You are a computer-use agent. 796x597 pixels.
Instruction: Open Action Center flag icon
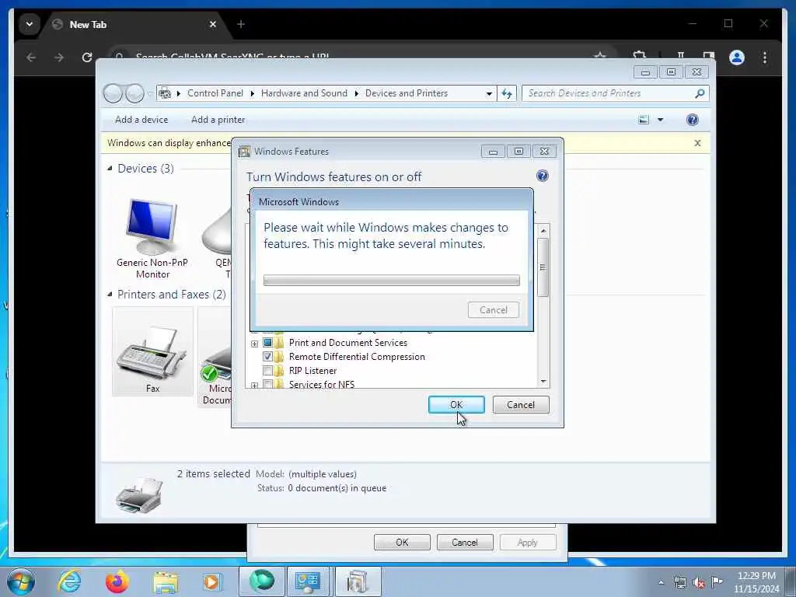717,581
